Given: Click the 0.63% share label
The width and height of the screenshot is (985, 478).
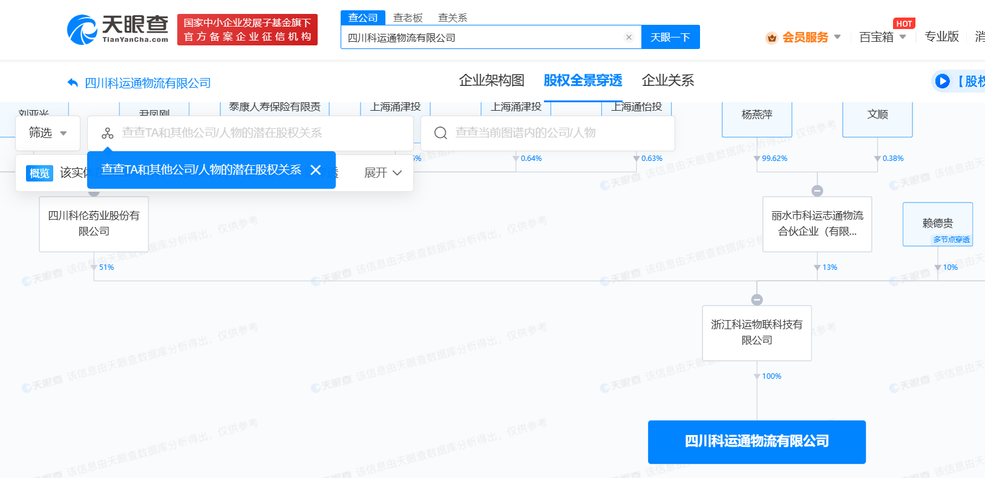Looking at the screenshot, I should (652, 159).
